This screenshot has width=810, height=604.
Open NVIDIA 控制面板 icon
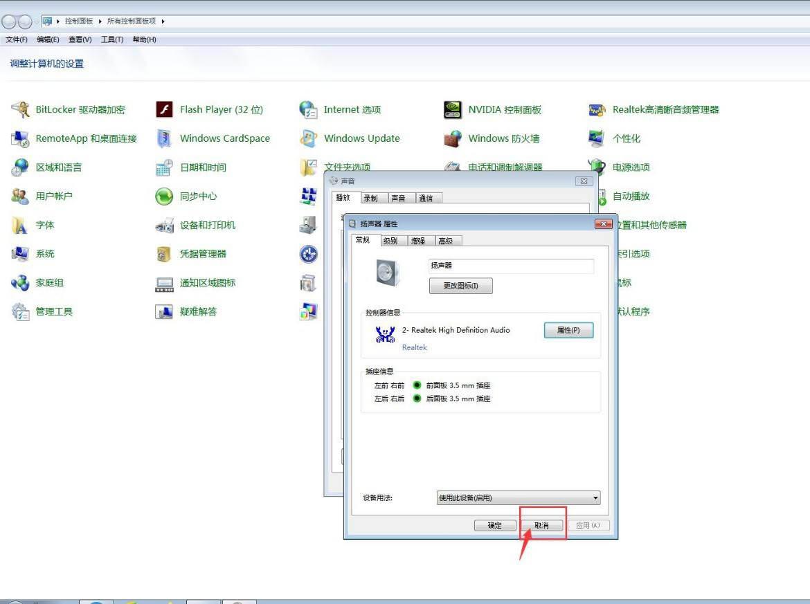point(453,109)
